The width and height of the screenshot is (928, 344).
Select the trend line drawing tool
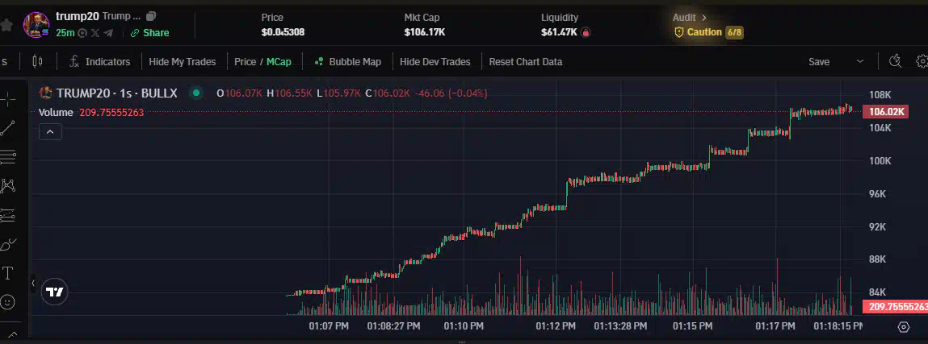pyautogui.click(x=8, y=128)
